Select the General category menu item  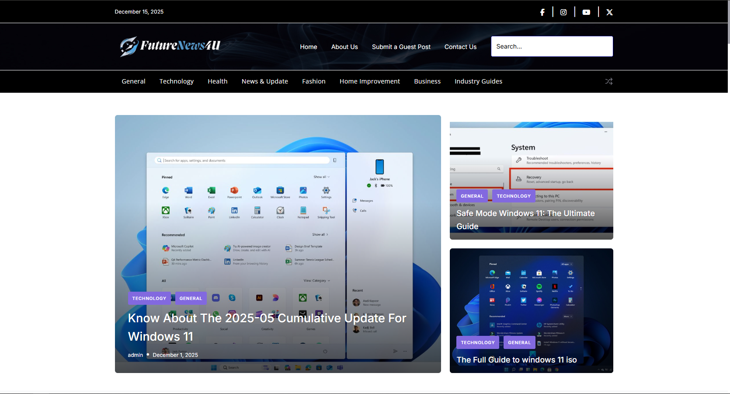[x=133, y=81]
